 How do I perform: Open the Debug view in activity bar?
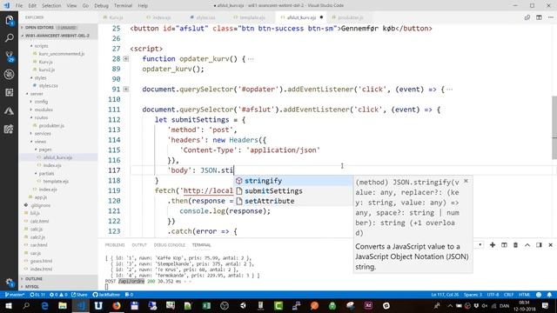click(10, 74)
